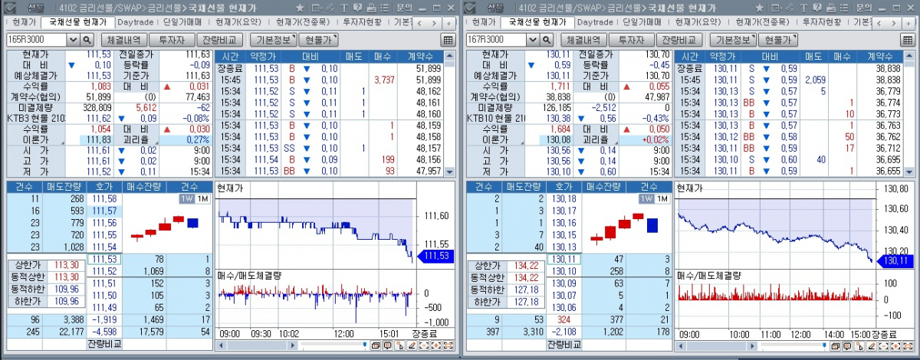
Task: Click 잔량비교 toolbar button in left window
Action: [220, 39]
